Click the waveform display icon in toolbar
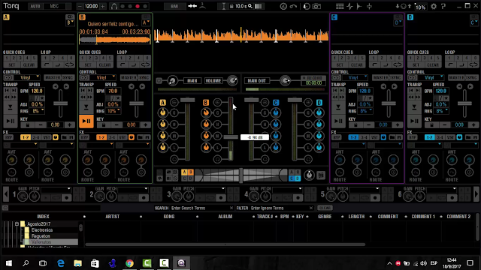 pos(349,6)
